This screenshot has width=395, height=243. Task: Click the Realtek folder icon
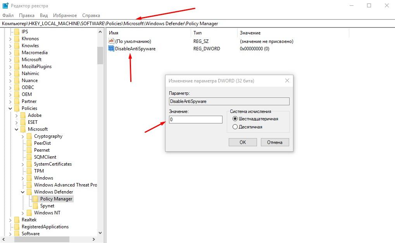point(17,220)
